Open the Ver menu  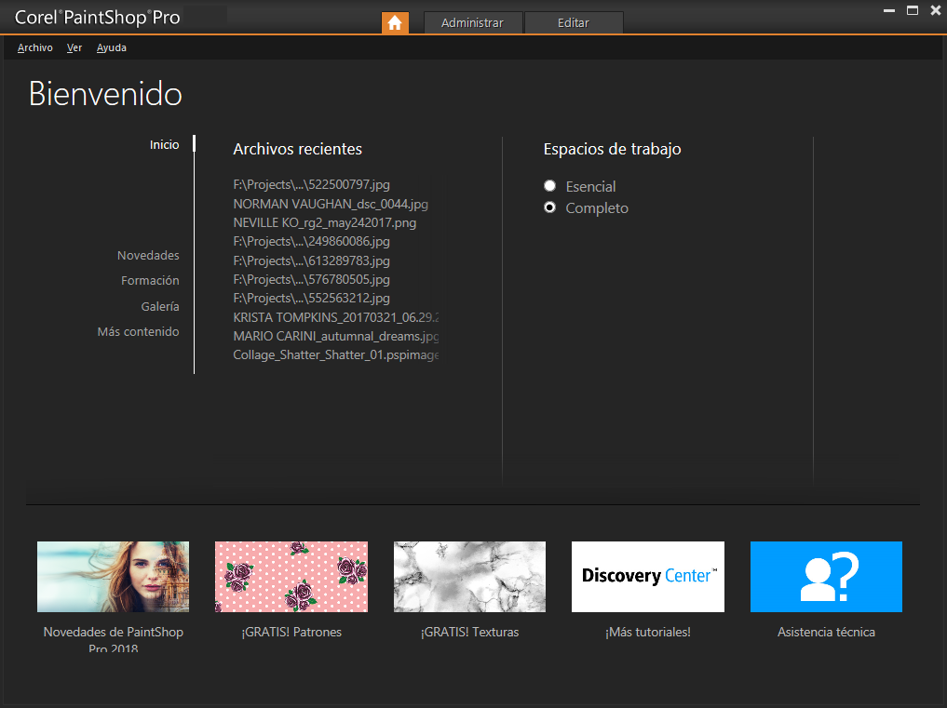click(74, 47)
